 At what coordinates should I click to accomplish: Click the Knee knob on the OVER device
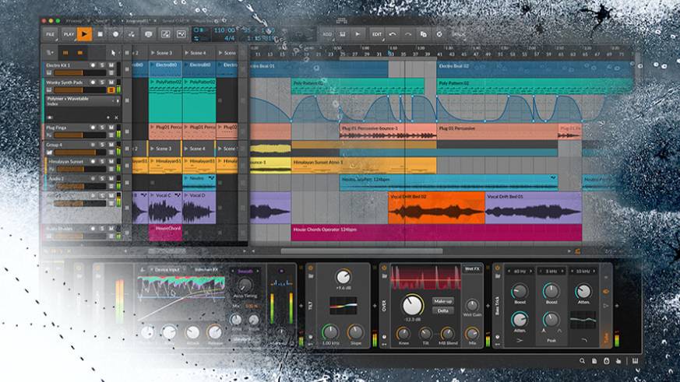coord(403,334)
